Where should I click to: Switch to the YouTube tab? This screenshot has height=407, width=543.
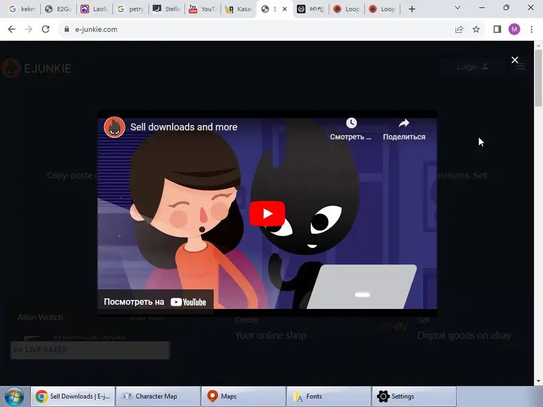202,9
